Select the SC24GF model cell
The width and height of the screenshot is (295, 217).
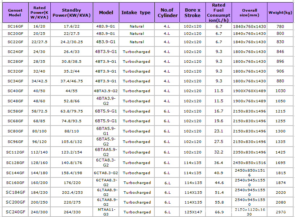15,52
